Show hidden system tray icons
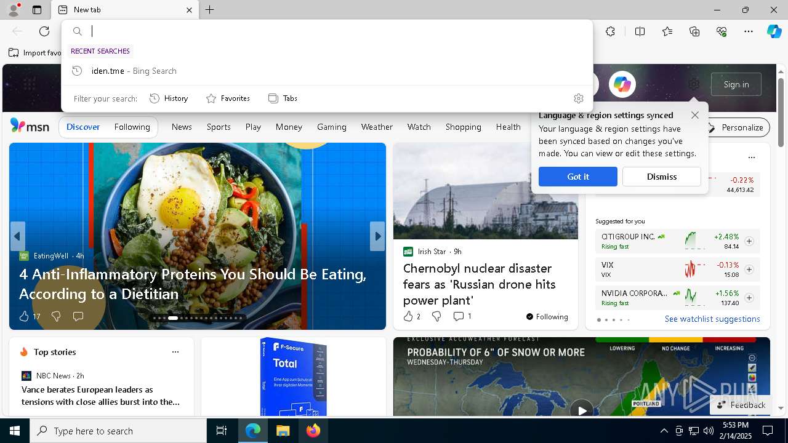 [x=664, y=431]
